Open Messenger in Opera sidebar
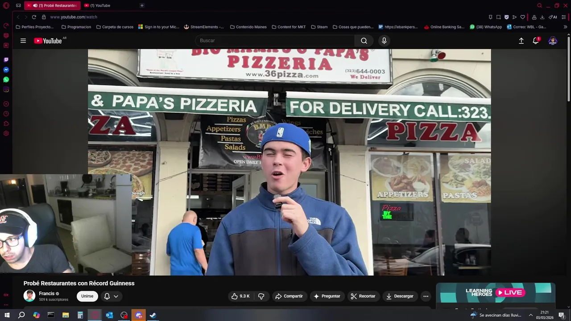The height and width of the screenshot is (321, 571). 6,70
